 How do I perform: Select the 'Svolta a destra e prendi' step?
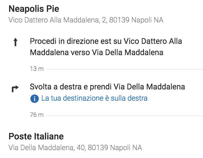click(x=107, y=87)
